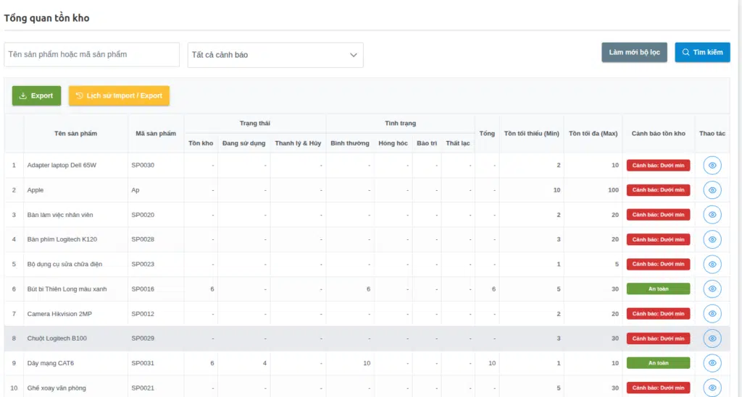The image size is (742, 397).
Task: Click the Tồn tối thiểu (Min) header
Action: 531,134
